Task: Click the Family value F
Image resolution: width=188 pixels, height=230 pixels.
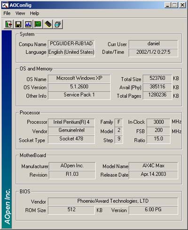Action: [x=119, y=123]
